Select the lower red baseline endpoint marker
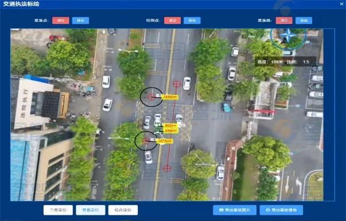 click(x=167, y=168)
